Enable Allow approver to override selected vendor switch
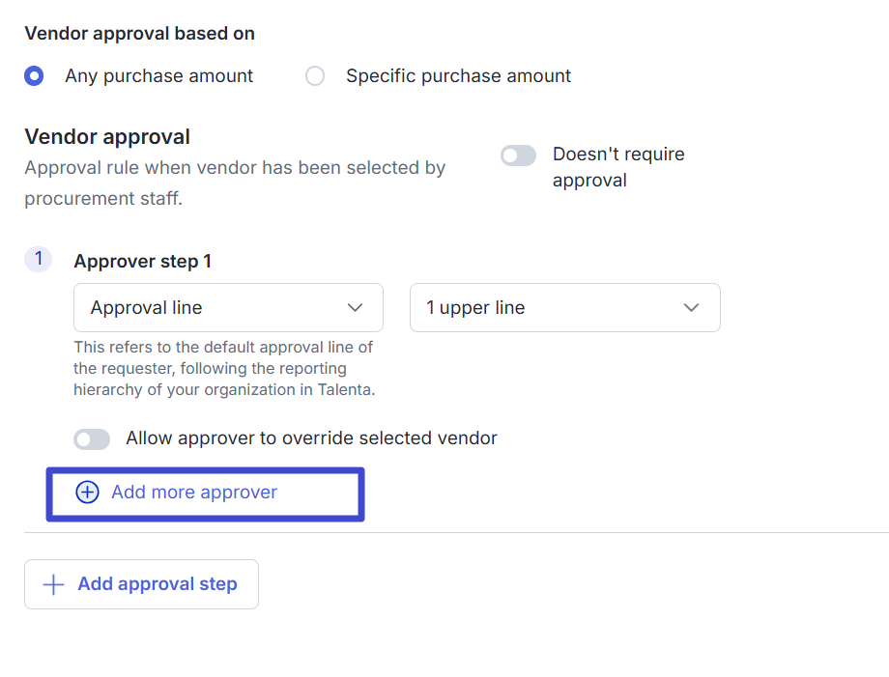889x677 pixels. pyautogui.click(x=92, y=439)
